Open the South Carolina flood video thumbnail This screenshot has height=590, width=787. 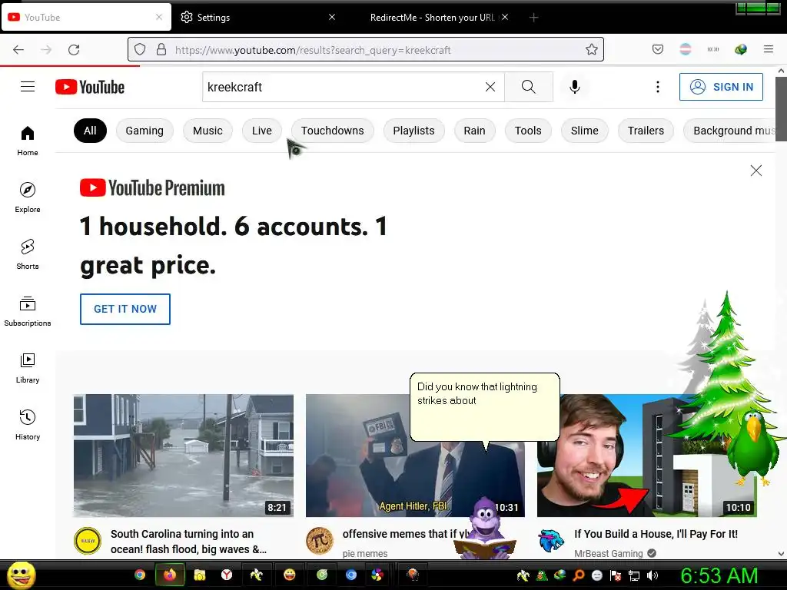coord(184,456)
